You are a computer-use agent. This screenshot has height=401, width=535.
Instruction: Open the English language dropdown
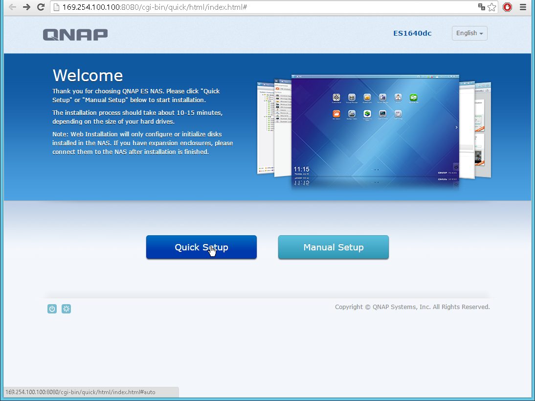[469, 33]
